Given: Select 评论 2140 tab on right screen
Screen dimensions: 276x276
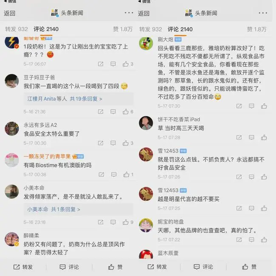Looking at the screenshot, I should click(180, 29).
